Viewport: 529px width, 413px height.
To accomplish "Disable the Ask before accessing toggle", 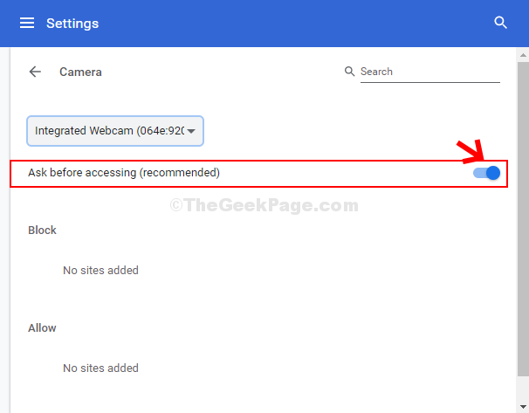I will pyautogui.click(x=487, y=173).
